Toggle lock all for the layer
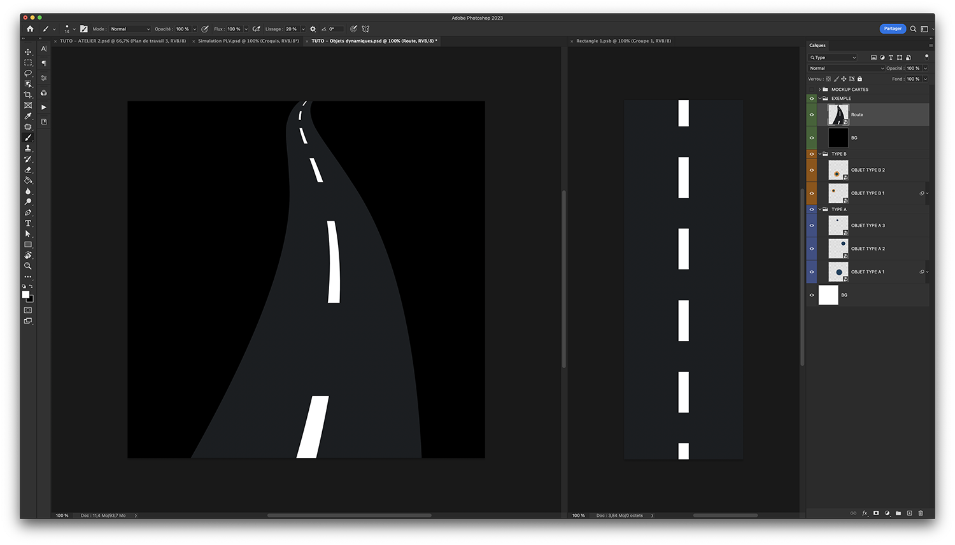 (860, 79)
